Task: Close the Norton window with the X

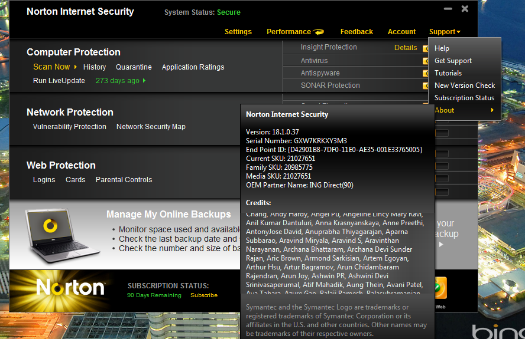Action: tap(465, 9)
